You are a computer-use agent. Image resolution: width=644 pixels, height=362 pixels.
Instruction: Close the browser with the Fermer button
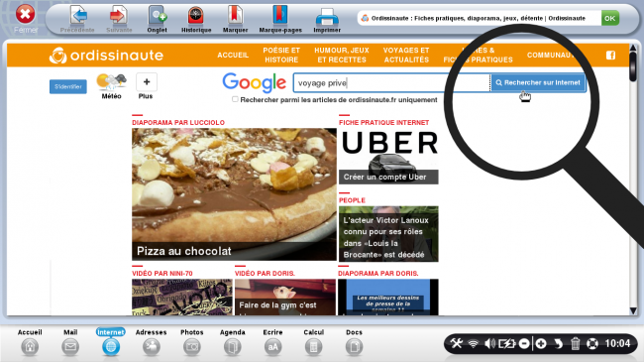coord(26,18)
